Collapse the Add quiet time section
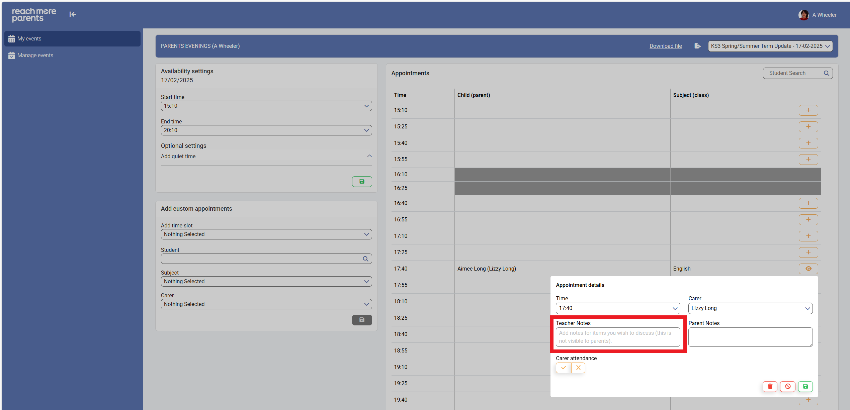Viewport: 850px width, 410px height. [x=369, y=156]
